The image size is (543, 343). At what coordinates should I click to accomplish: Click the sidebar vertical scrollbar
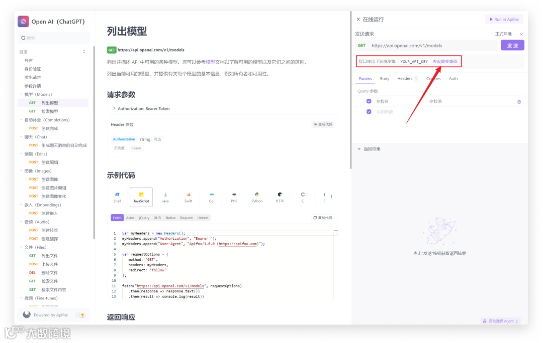click(x=94, y=142)
